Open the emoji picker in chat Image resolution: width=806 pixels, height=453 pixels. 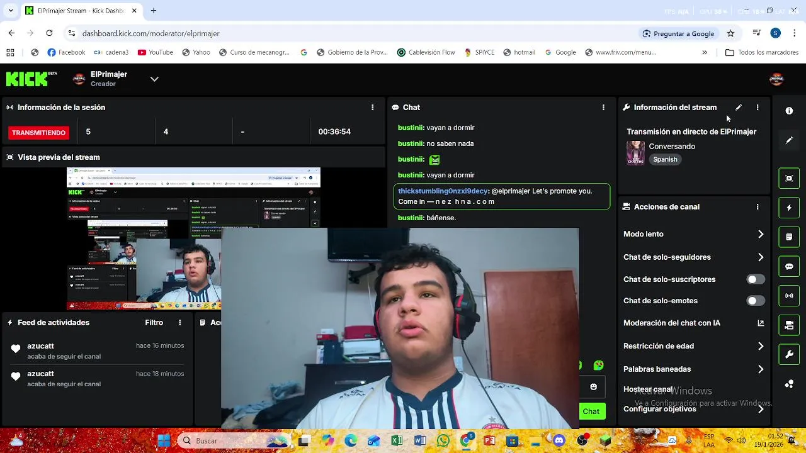tap(593, 386)
